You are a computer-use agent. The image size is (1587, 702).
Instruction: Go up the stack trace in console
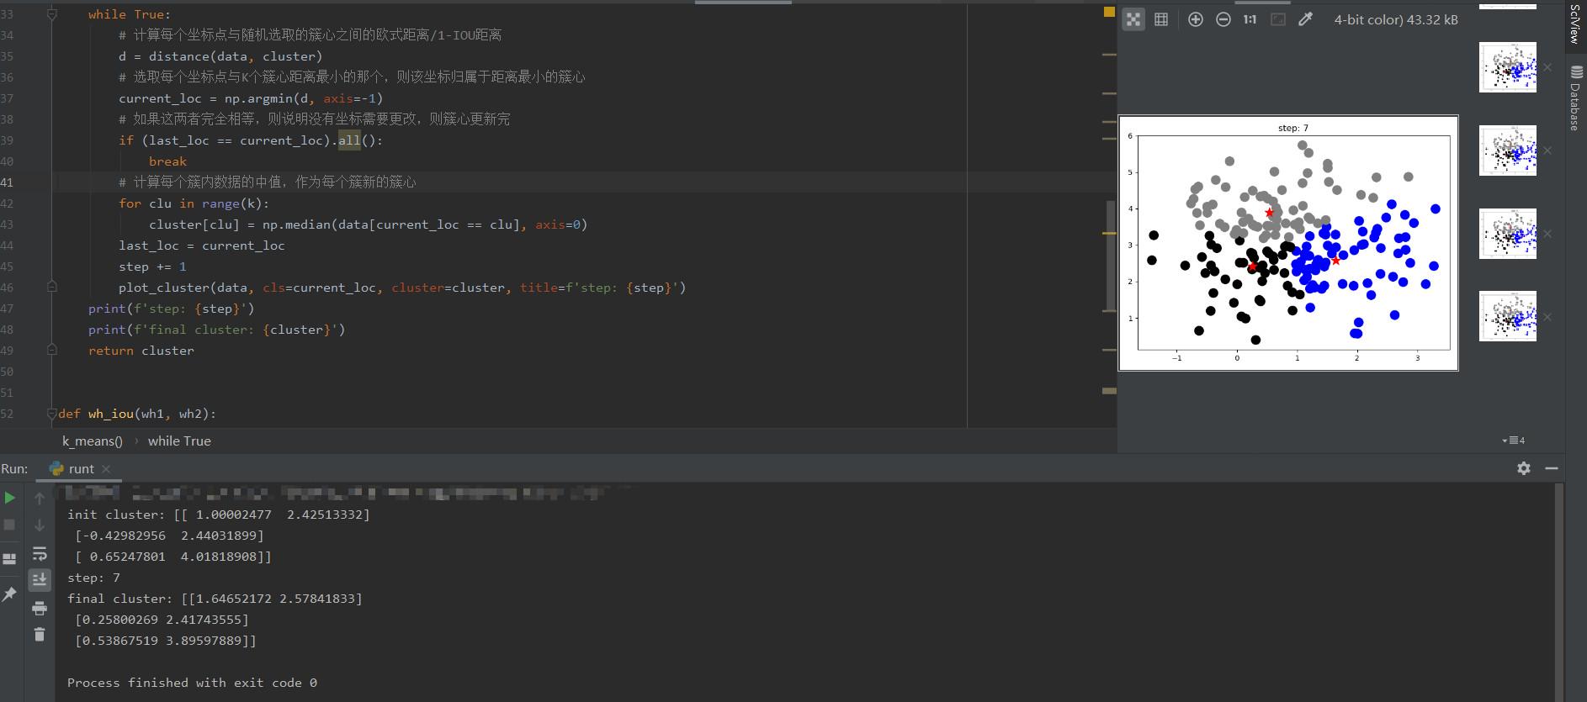tap(40, 499)
